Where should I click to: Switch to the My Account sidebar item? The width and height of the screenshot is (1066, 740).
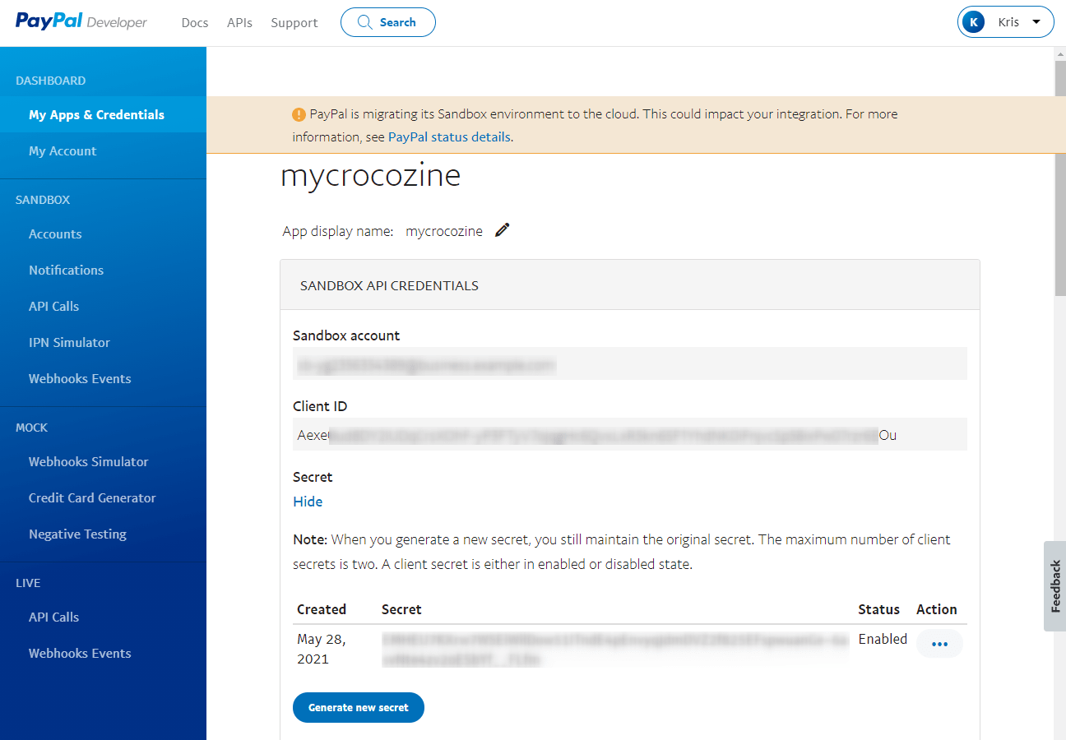click(x=63, y=150)
